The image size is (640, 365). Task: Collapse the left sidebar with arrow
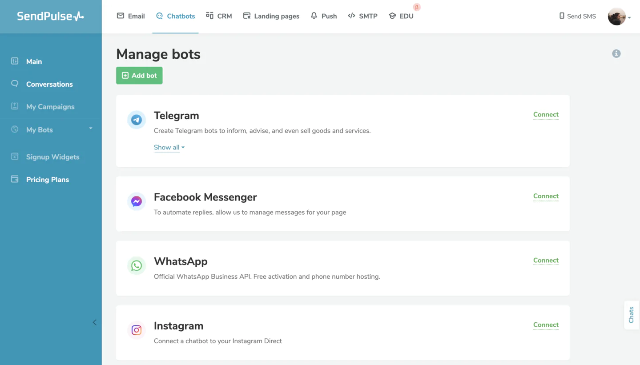(x=94, y=322)
